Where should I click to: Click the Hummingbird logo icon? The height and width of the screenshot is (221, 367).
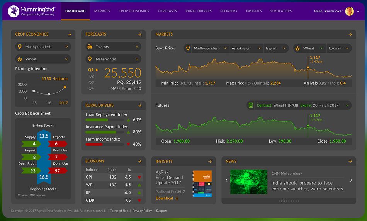14,11
